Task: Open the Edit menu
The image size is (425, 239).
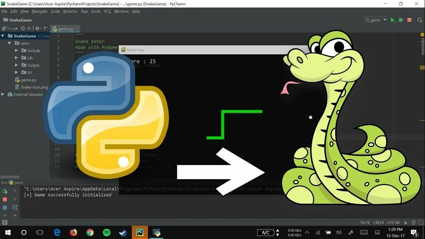Action: [14, 11]
